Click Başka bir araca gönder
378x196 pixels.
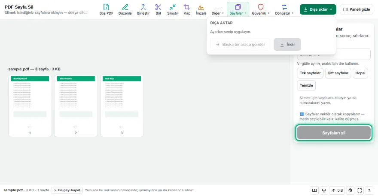tap(240, 44)
